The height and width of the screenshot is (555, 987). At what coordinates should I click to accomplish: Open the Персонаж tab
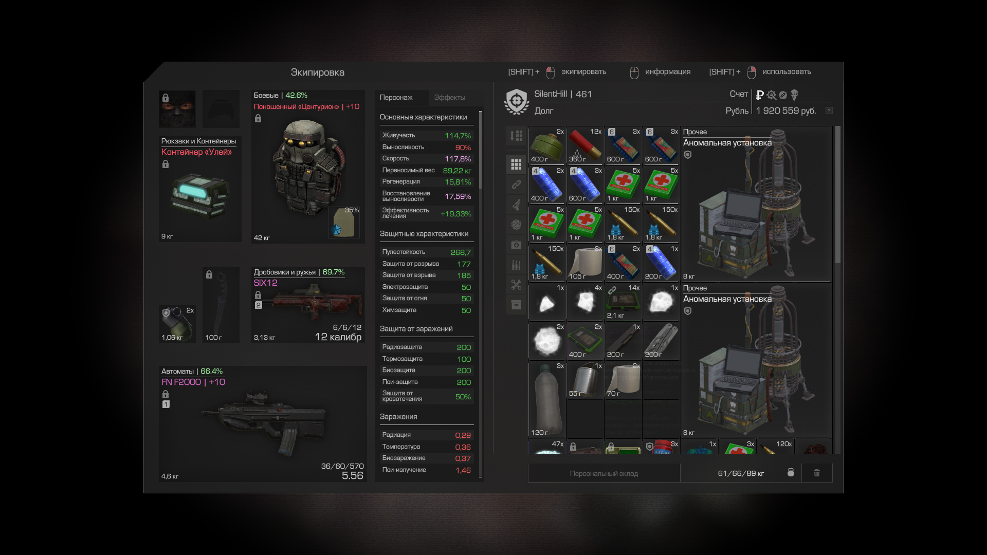point(396,97)
